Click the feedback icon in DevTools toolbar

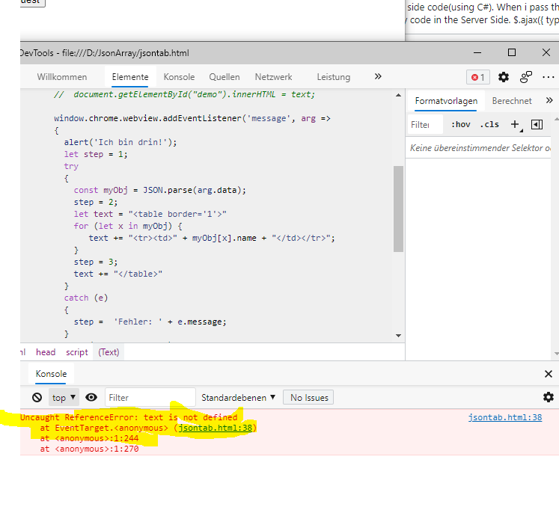click(526, 77)
